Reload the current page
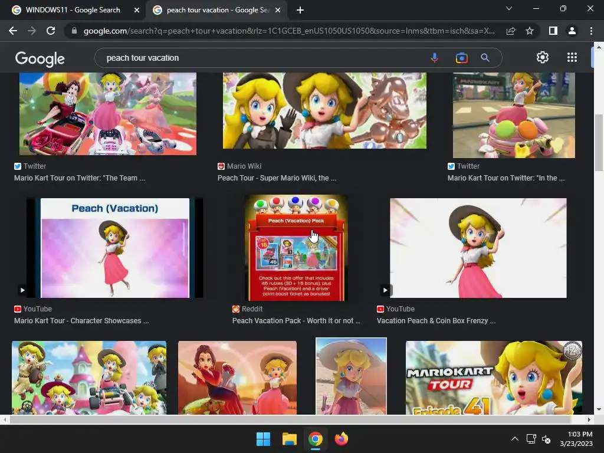 tap(51, 31)
